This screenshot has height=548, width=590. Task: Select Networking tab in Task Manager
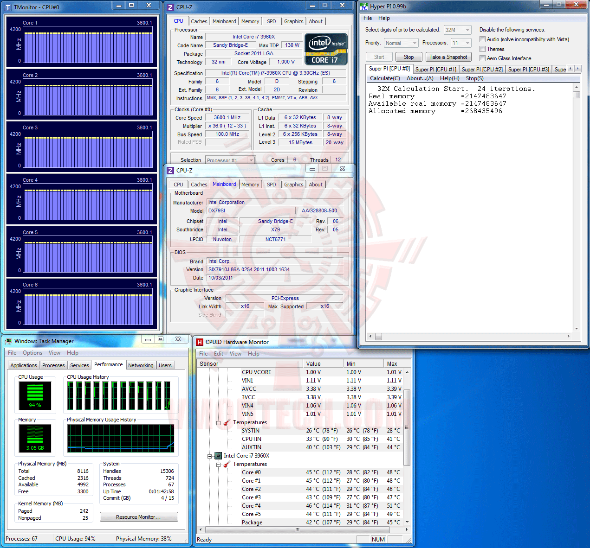[141, 365]
